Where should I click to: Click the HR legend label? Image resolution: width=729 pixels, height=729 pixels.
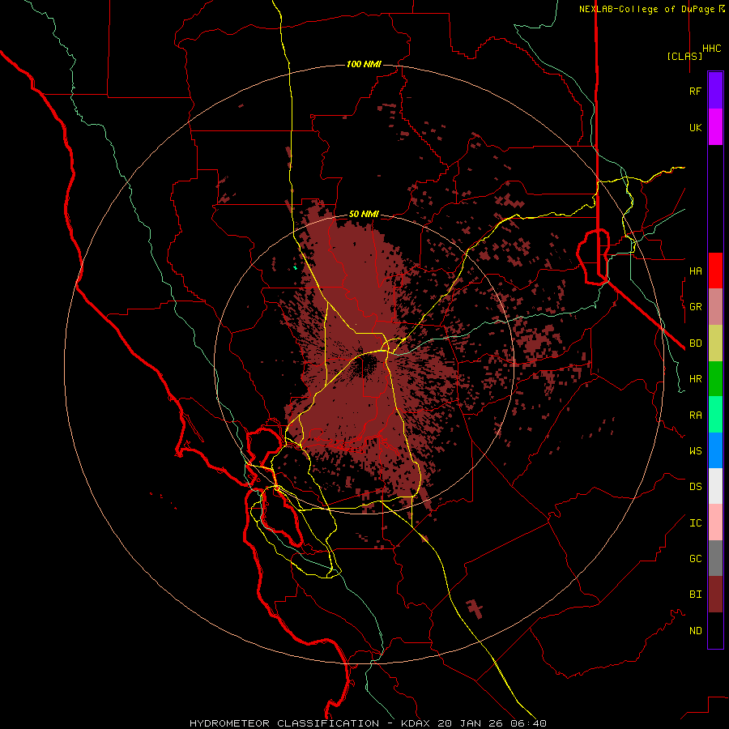(x=695, y=379)
